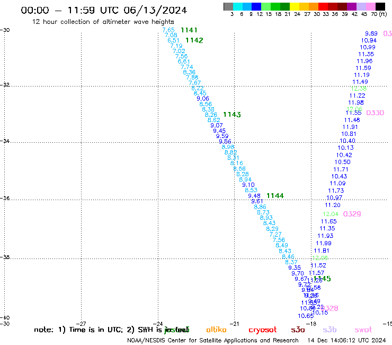Click the gray swatch in the color scale
Image resolution: width=392 pixels, height=345 pixels.
[228, 6]
